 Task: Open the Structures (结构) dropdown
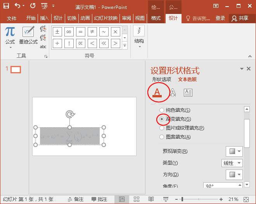click(x=139, y=37)
